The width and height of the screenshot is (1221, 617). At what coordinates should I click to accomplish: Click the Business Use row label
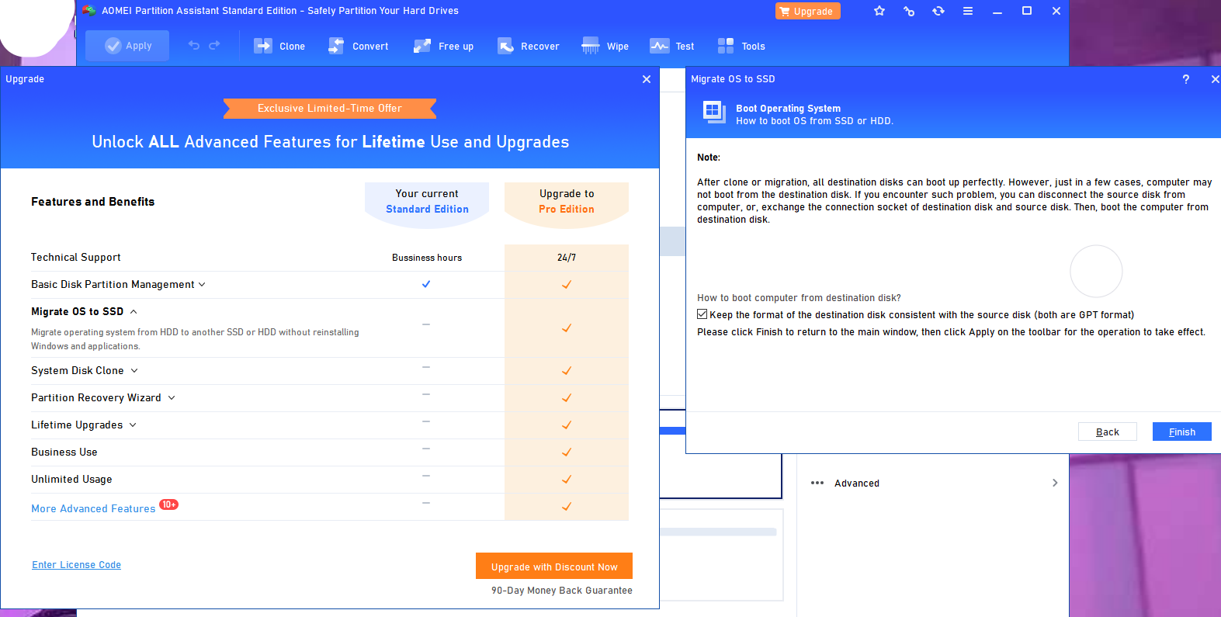[x=64, y=452]
